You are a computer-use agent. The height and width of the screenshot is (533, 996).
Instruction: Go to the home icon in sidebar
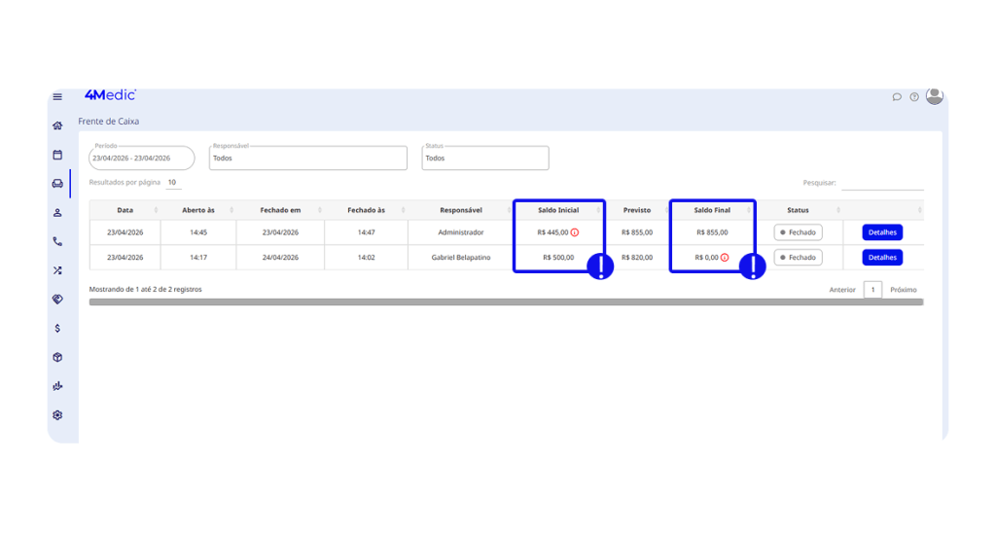(57, 125)
